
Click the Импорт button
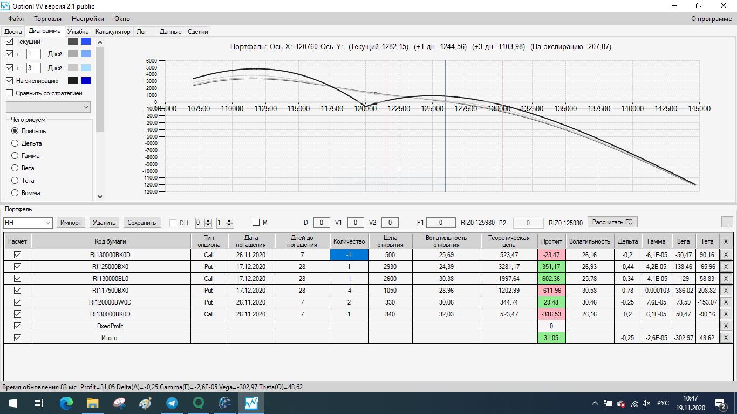pyautogui.click(x=71, y=223)
